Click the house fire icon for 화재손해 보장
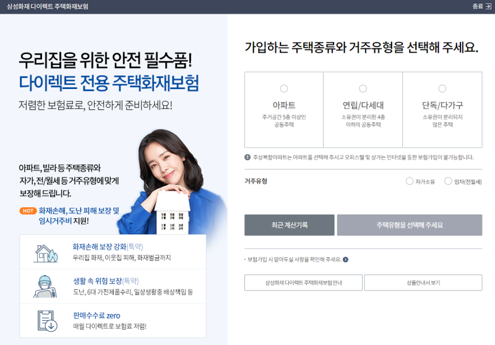Viewport: 495px width, 345px height. (46, 253)
